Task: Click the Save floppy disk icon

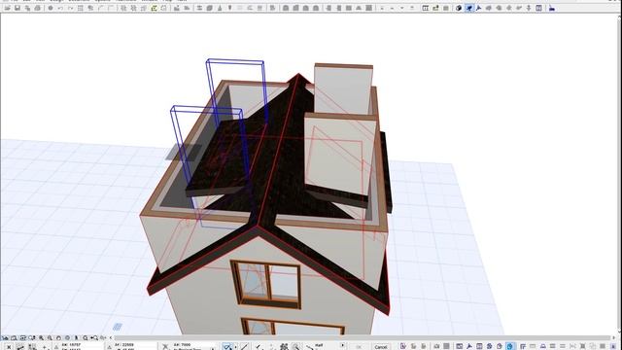Action: coord(17,8)
